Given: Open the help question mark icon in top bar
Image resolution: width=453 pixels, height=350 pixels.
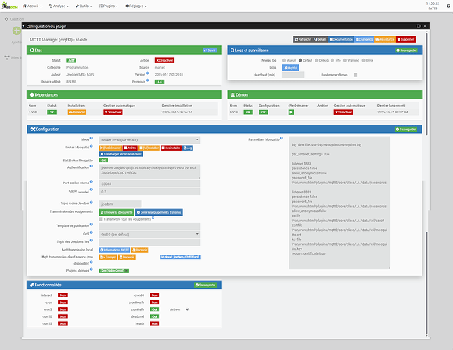Looking at the screenshot, I should [x=448, y=6].
